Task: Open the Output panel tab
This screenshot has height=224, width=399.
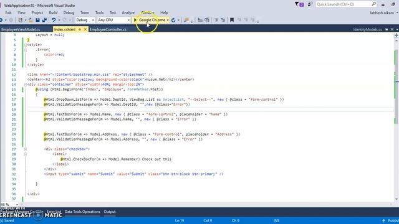Action: coord(110,212)
